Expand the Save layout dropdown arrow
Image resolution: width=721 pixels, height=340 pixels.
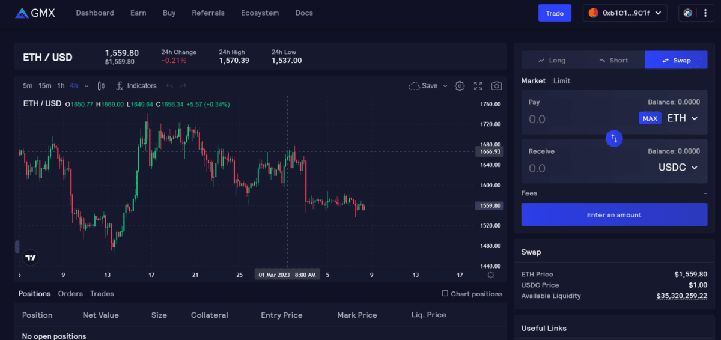coord(445,86)
